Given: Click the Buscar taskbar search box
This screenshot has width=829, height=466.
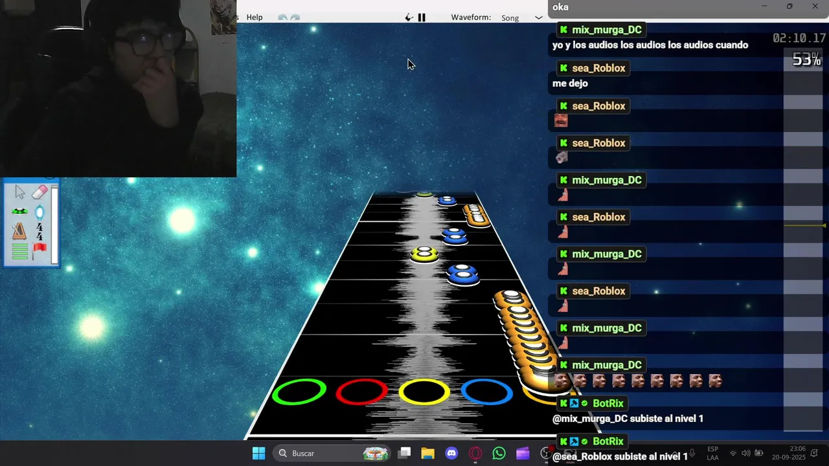Looking at the screenshot, I should tap(332, 453).
